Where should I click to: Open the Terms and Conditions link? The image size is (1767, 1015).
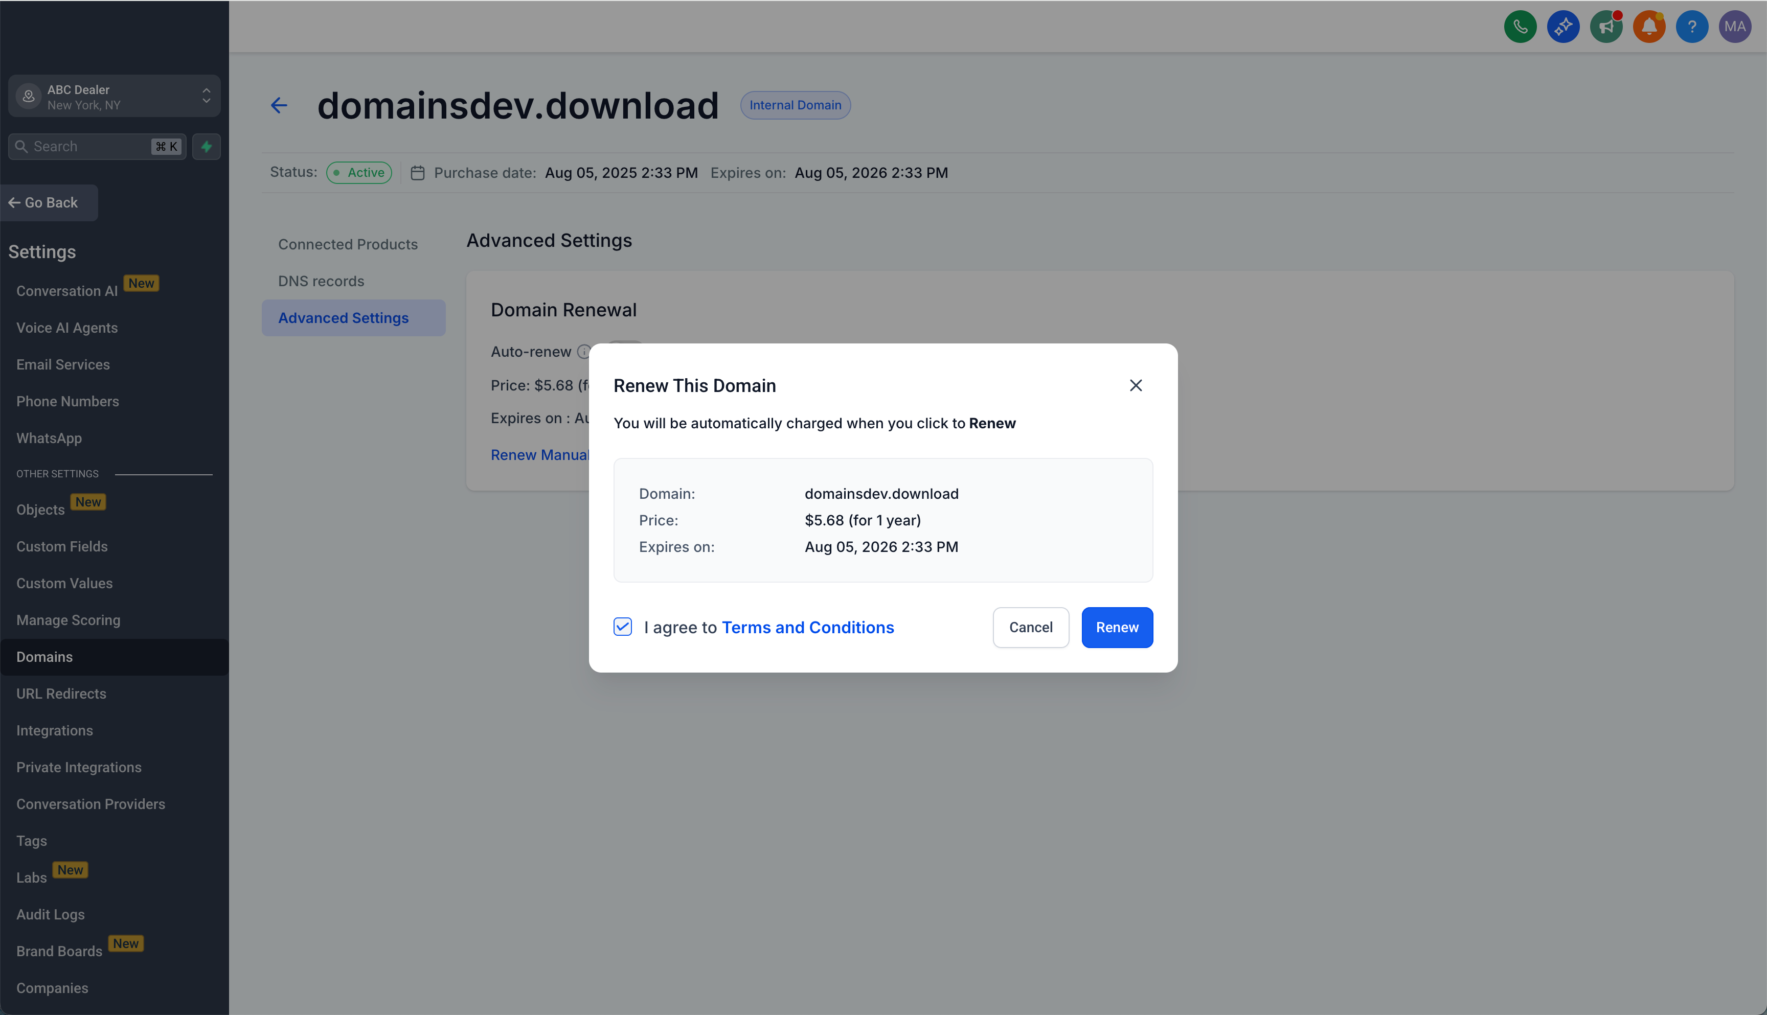(808, 627)
